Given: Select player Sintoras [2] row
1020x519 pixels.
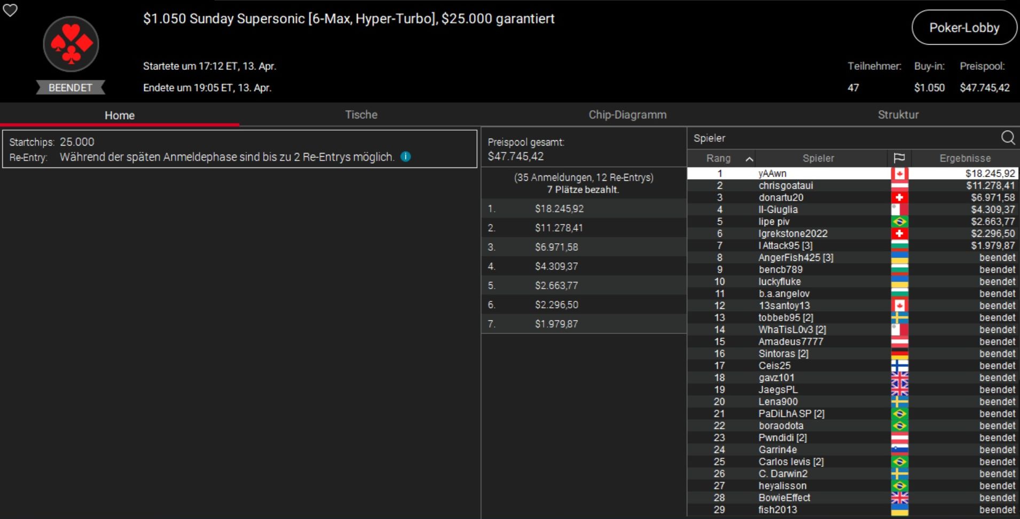Looking at the screenshot, I should tap(852, 354).
